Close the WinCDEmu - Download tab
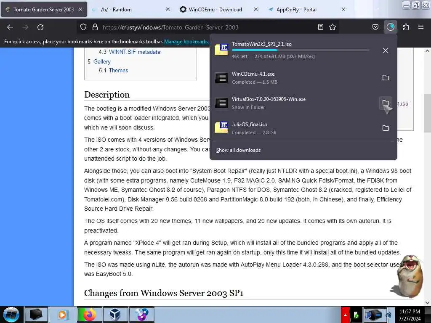This screenshot has width=431, height=323. pos(256,9)
